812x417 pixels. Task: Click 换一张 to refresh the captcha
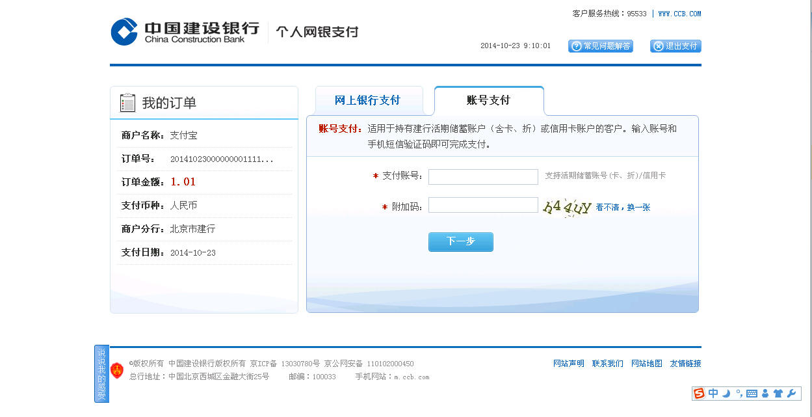[639, 206]
